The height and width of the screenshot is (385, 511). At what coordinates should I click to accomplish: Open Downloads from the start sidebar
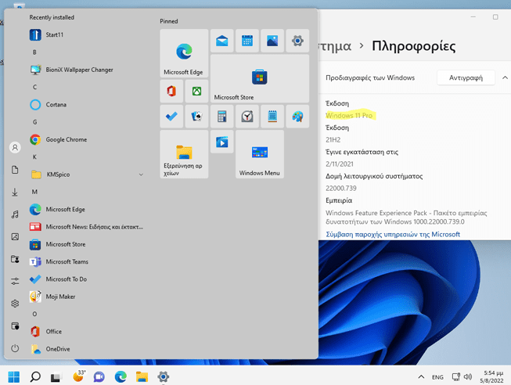pos(15,192)
